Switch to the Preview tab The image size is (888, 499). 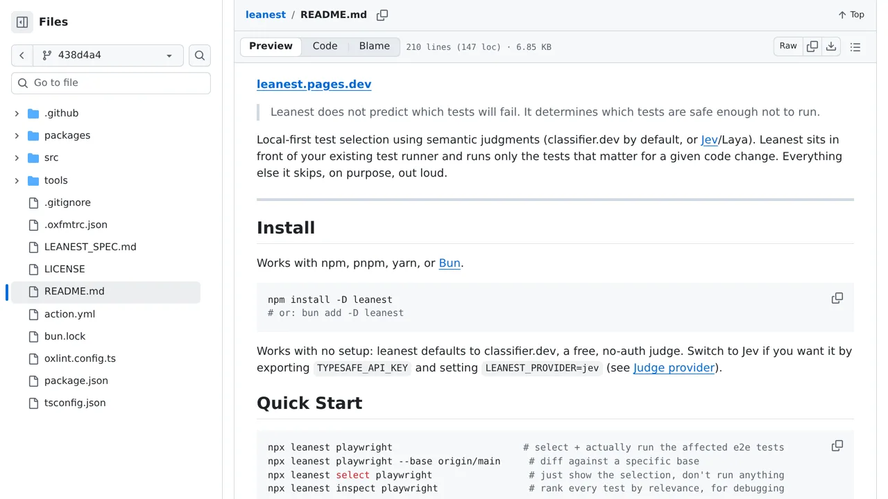271,46
